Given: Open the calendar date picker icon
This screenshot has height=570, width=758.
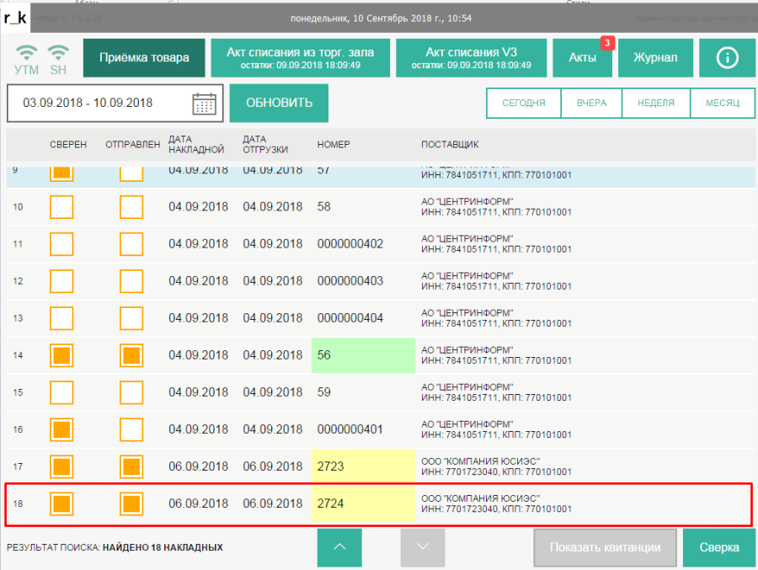Looking at the screenshot, I should [204, 104].
